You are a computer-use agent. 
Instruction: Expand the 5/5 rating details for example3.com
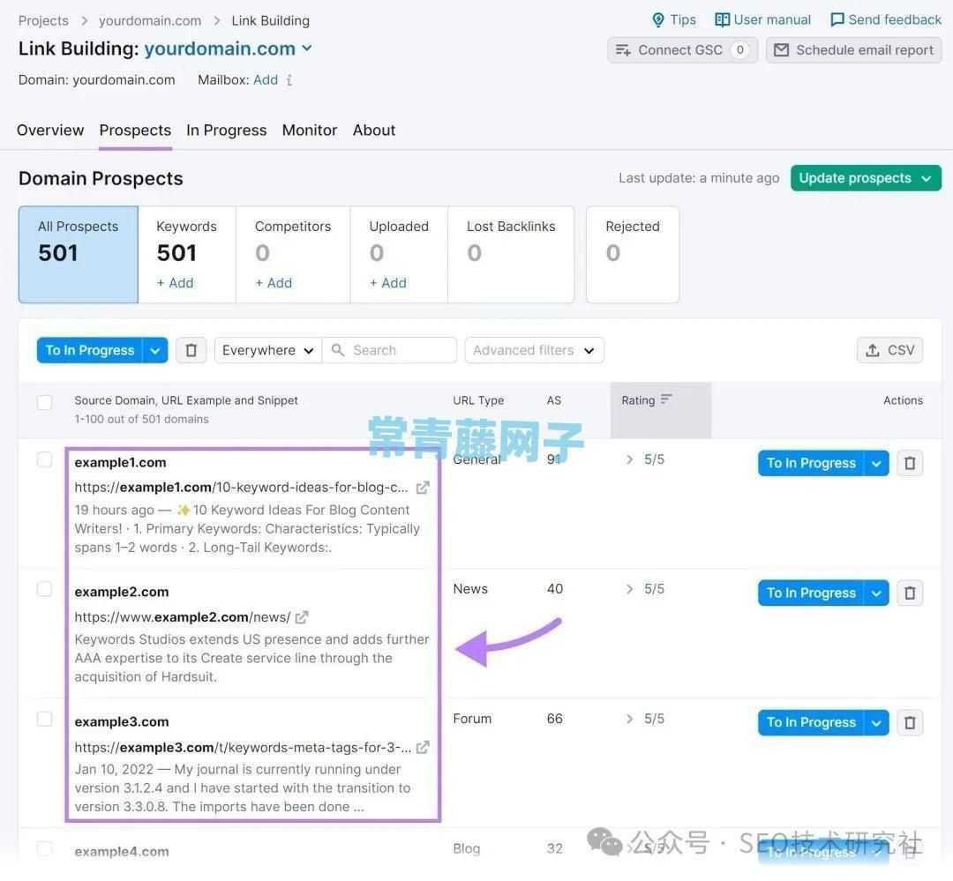click(x=630, y=720)
